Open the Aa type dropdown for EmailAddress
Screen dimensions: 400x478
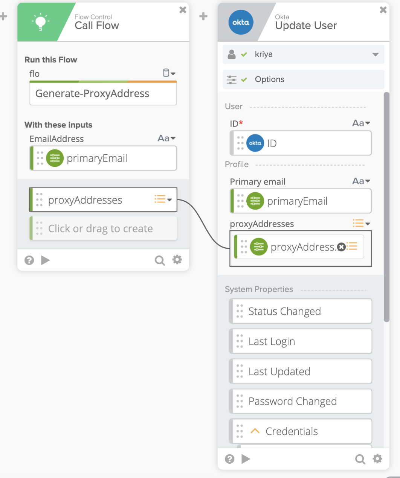[166, 138]
